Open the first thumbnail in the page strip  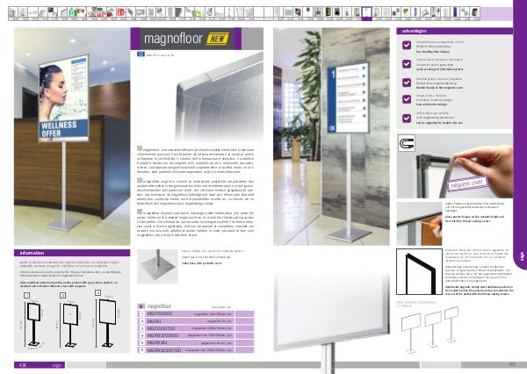point(13,13)
